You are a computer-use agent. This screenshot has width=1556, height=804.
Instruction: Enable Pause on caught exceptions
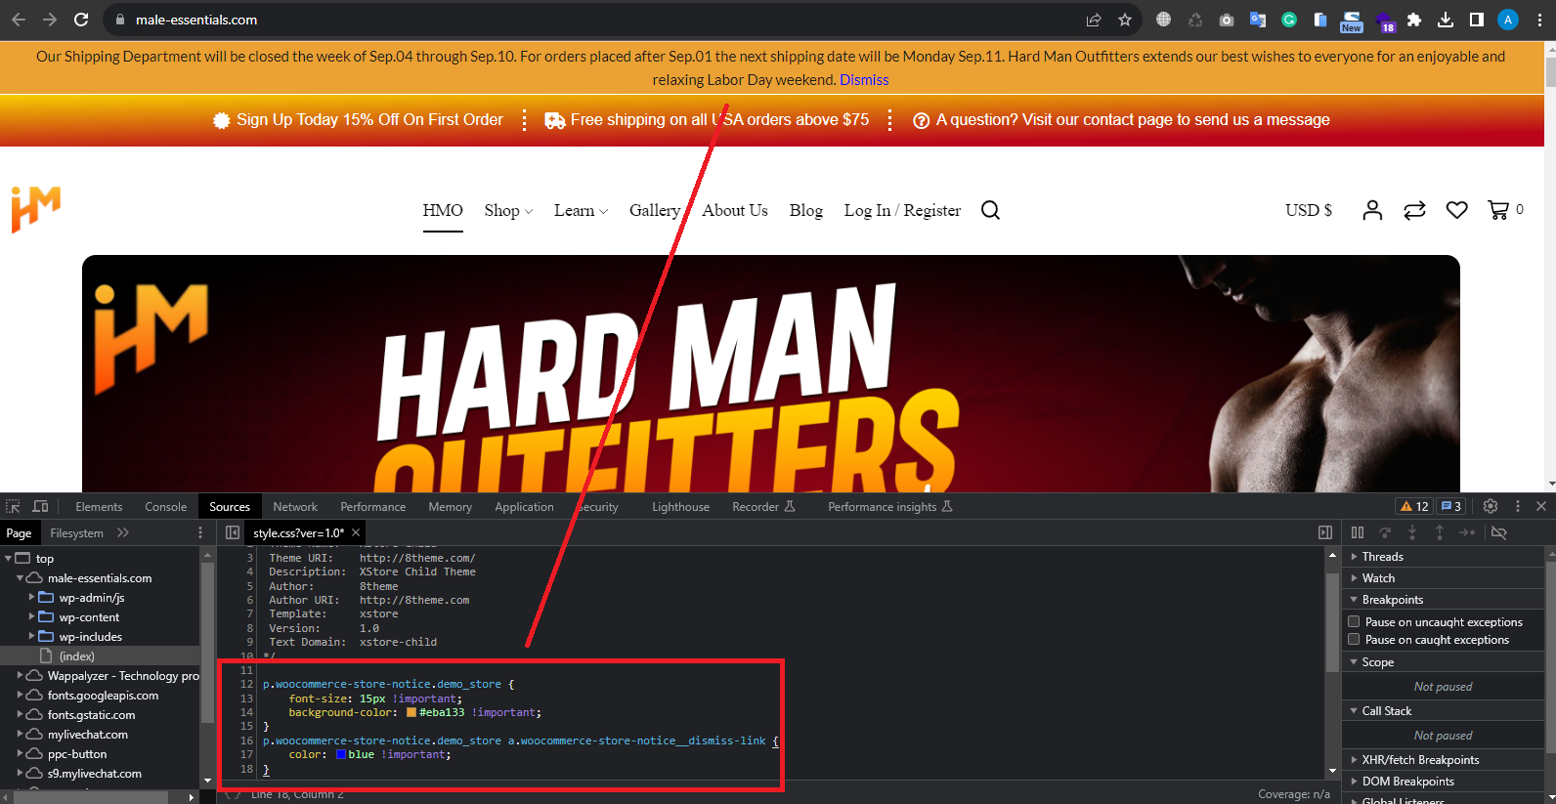1354,639
